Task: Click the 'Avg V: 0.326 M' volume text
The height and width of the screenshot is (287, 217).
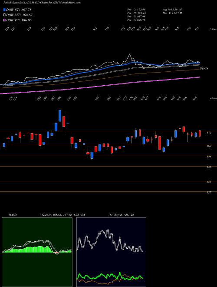Action: click(172, 10)
